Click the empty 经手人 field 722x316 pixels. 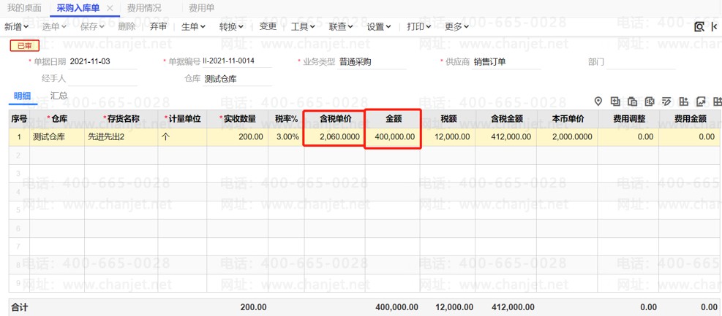point(102,79)
